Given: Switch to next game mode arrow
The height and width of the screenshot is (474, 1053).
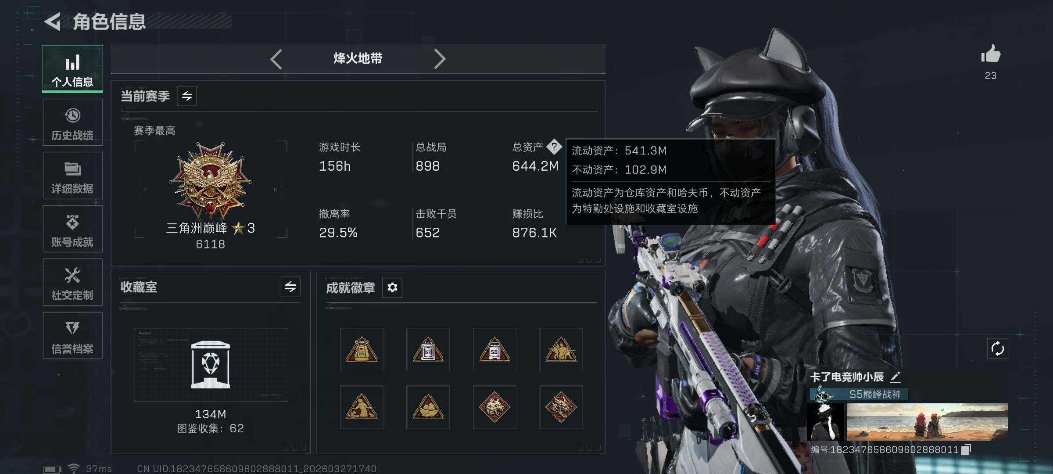Looking at the screenshot, I should click(x=440, y=59).
